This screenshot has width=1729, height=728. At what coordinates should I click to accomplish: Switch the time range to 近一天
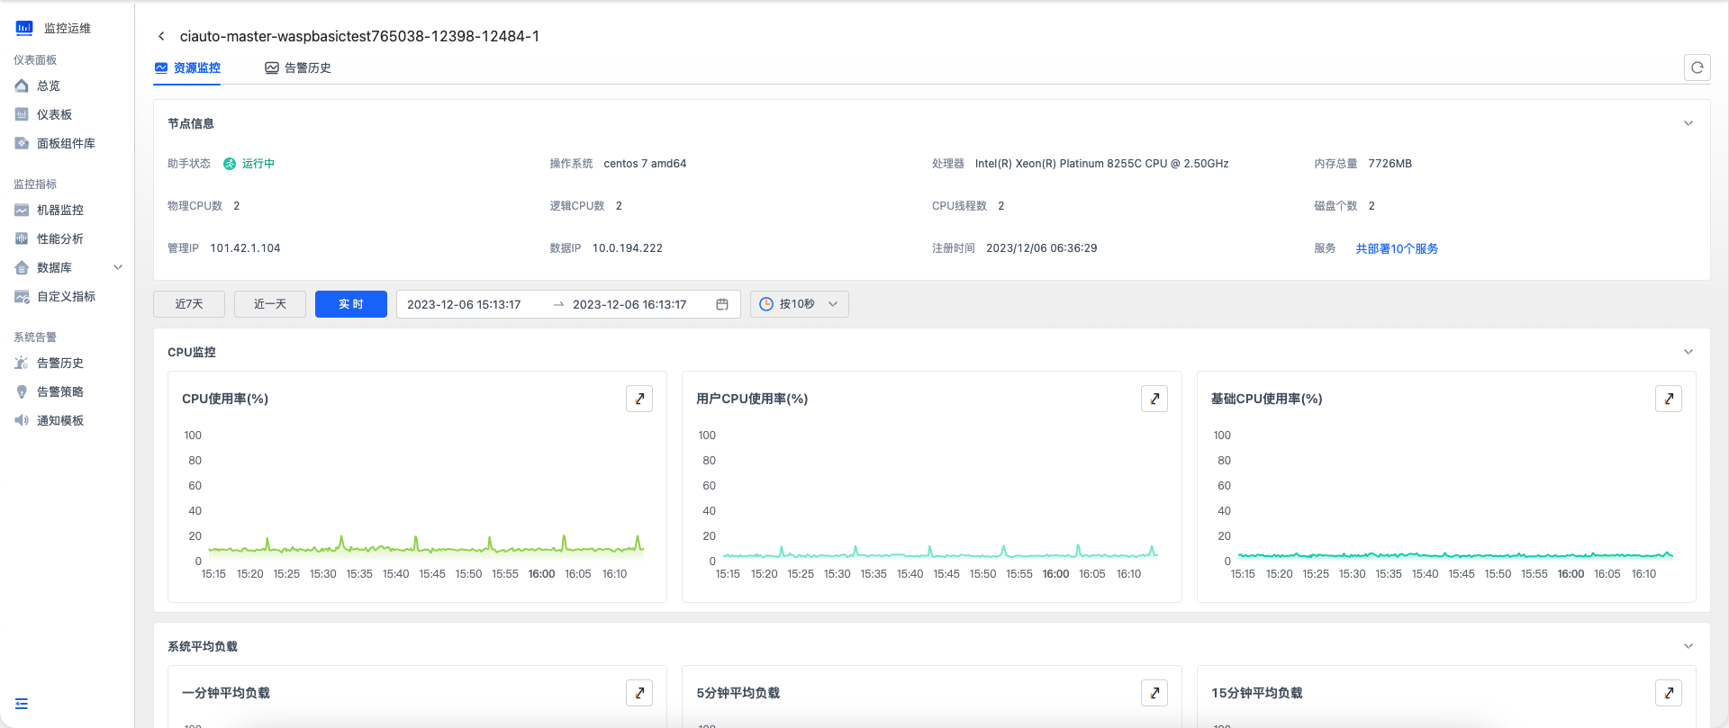click(x=270, y=304)
